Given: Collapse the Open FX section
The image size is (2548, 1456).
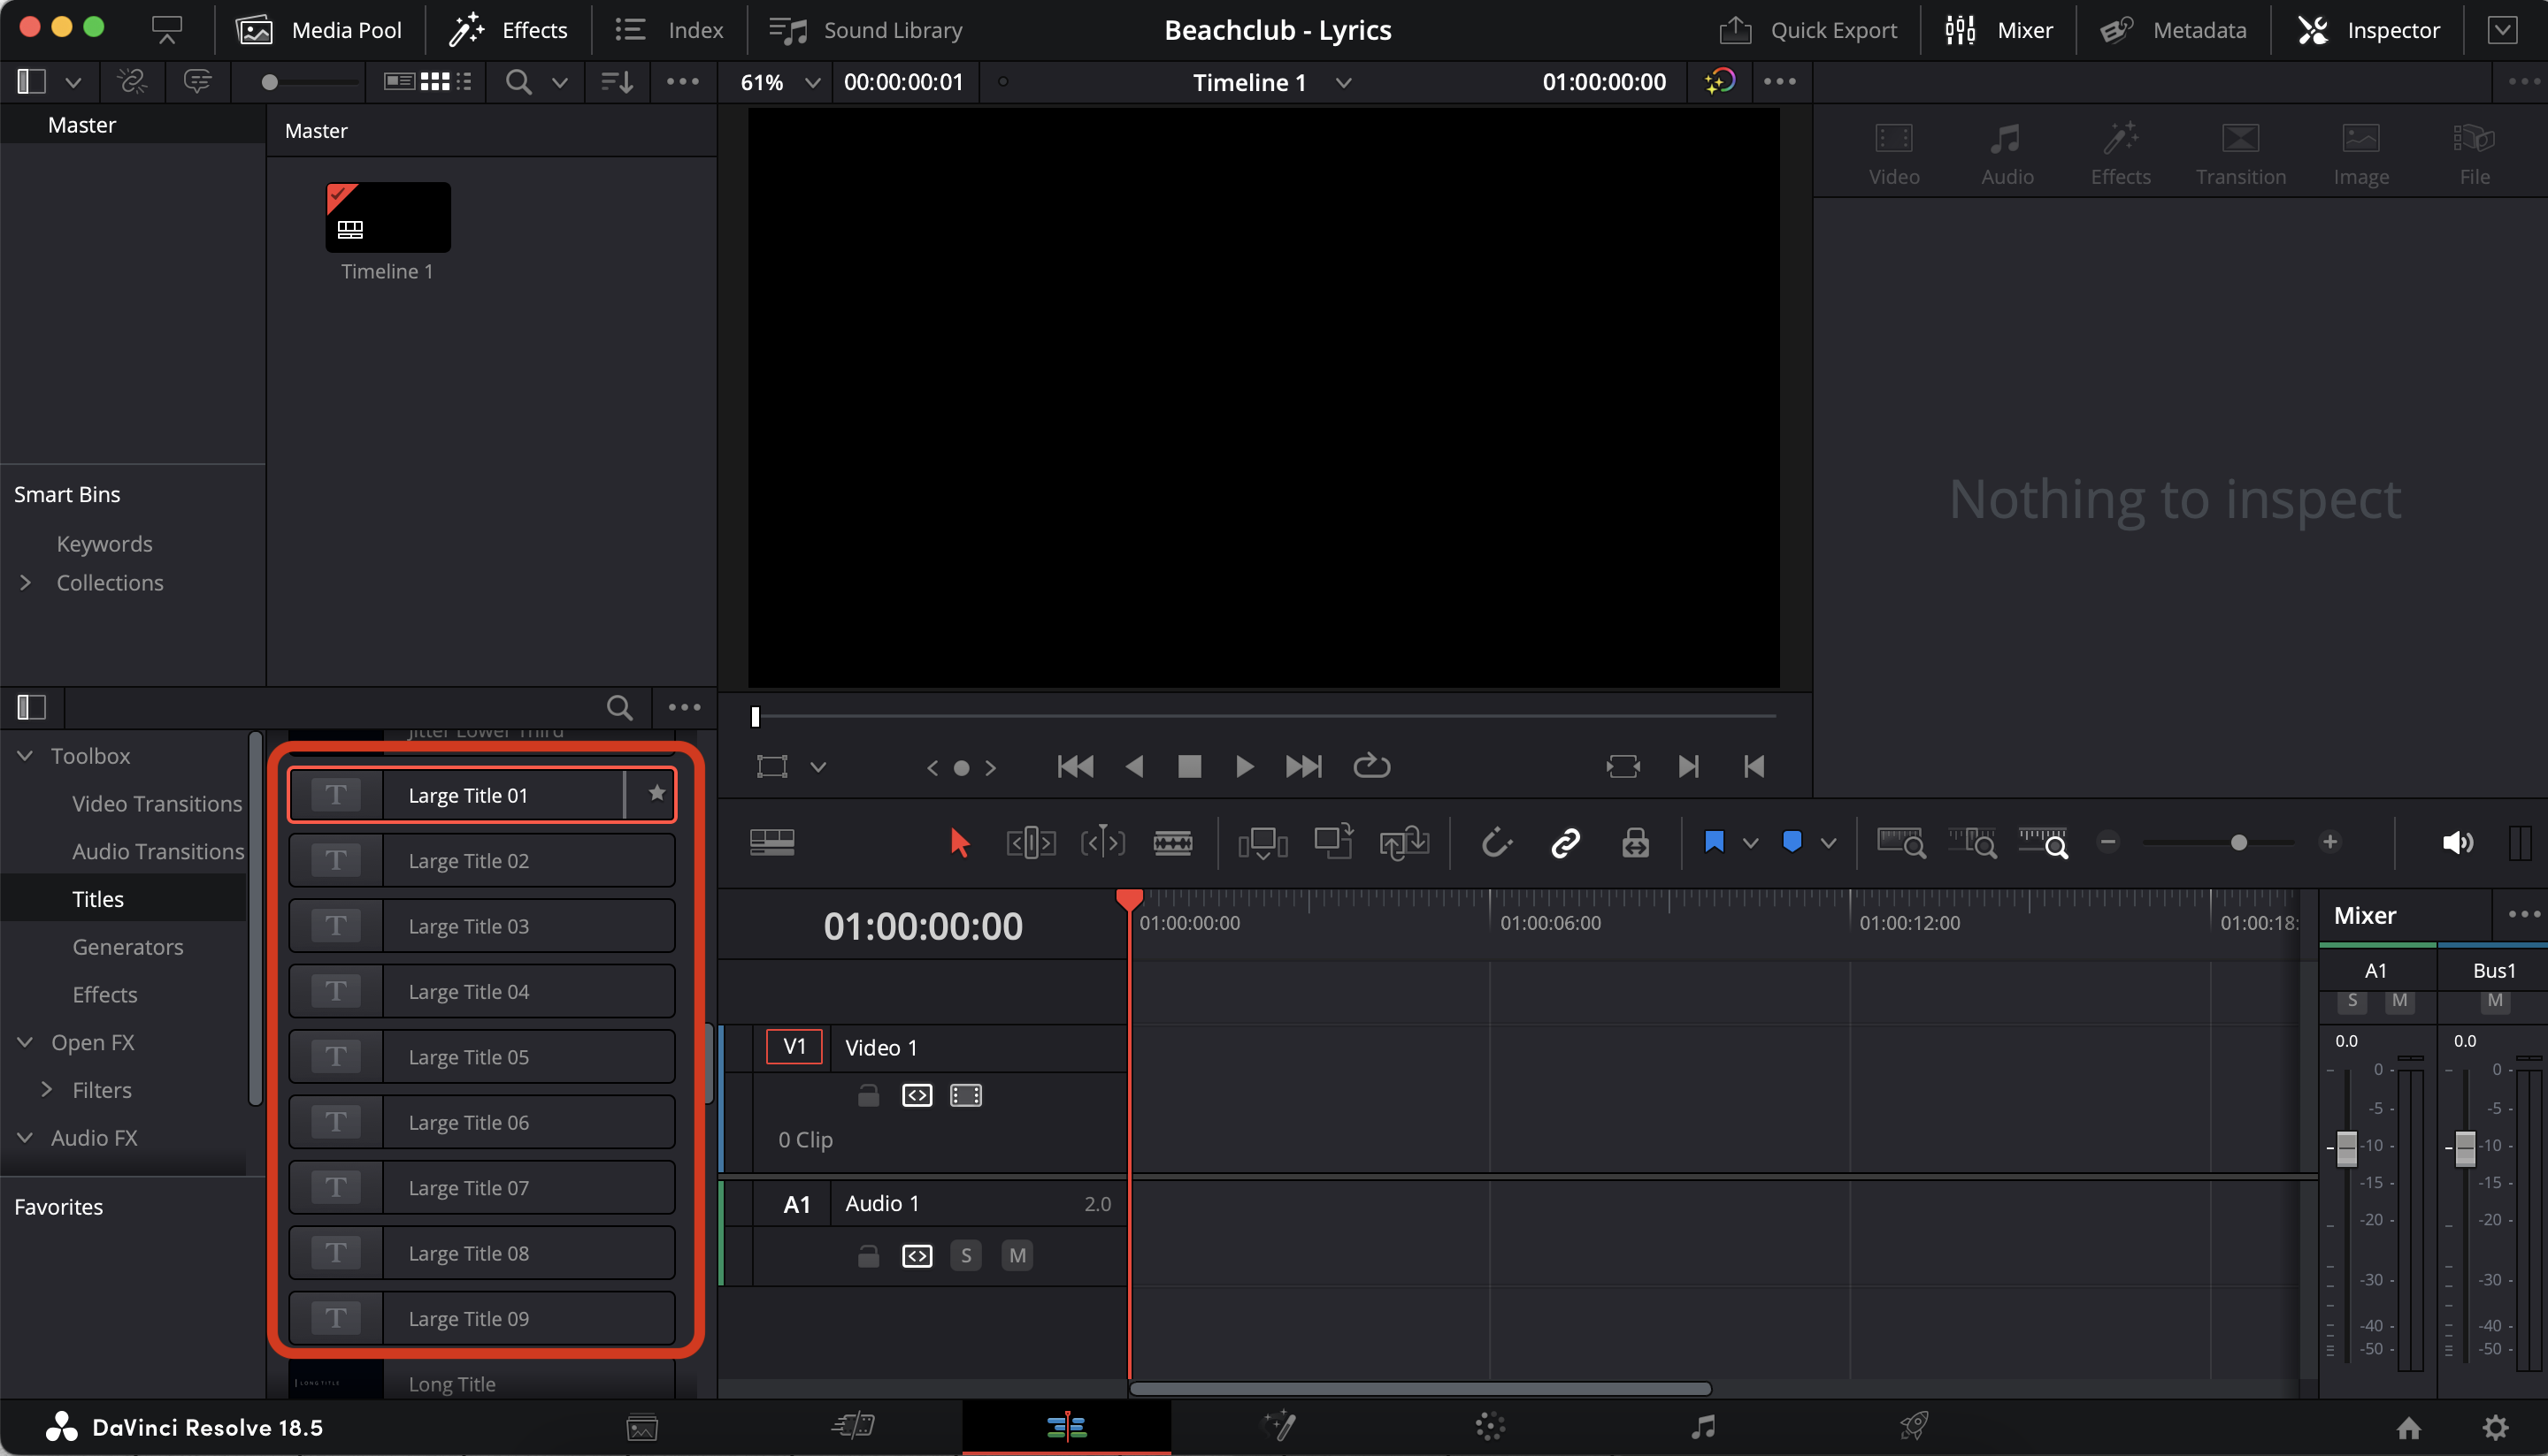Looking at the screenshot, I should pos(25,1042).
